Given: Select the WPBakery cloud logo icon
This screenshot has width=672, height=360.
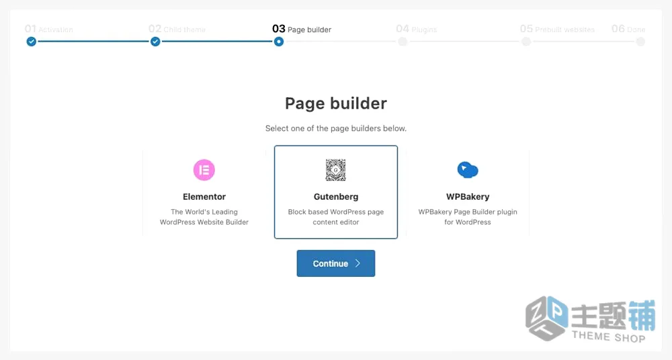Looking at the screenshot, I should point(468,170).
